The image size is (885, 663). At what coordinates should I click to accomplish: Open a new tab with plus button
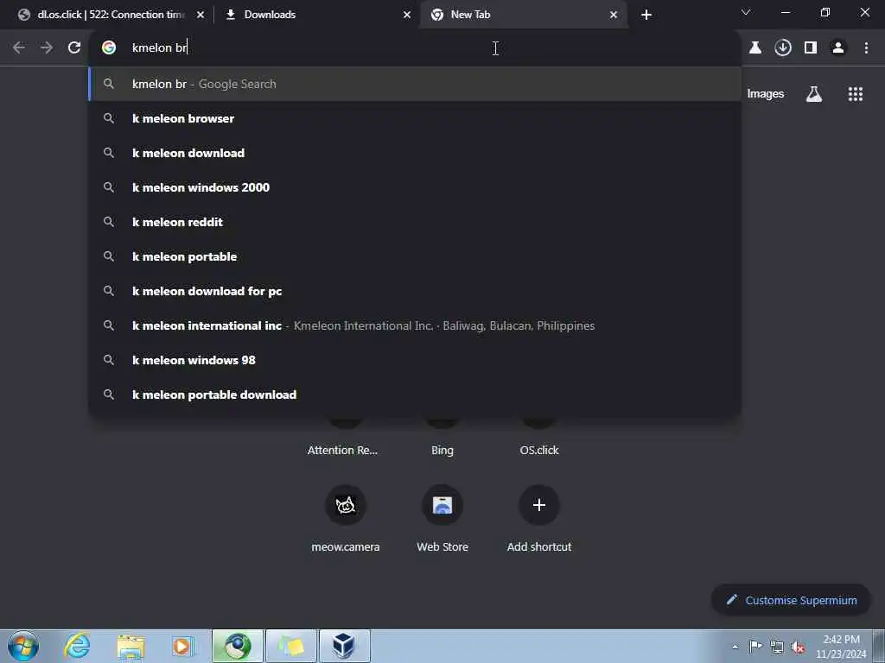[646, 15]
